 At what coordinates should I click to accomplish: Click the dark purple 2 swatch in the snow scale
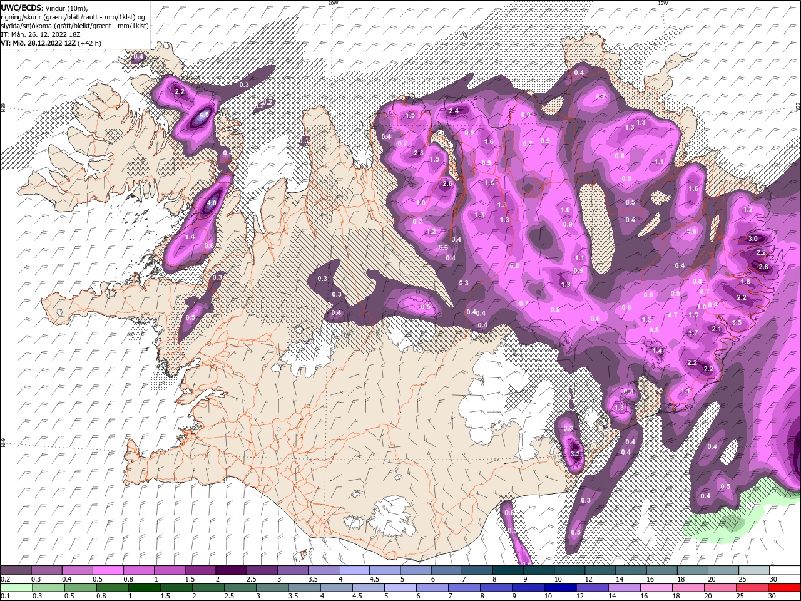(232, 570)
